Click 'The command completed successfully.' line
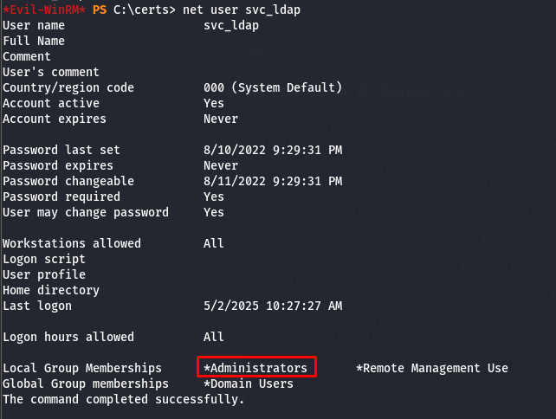556x419 pixels. [x=123, y=399]
